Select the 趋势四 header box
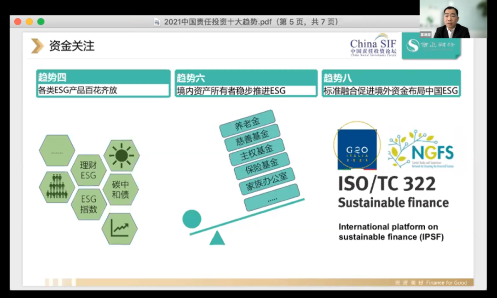Viewport: 497px width, 298px height. [x=103, y=77]
